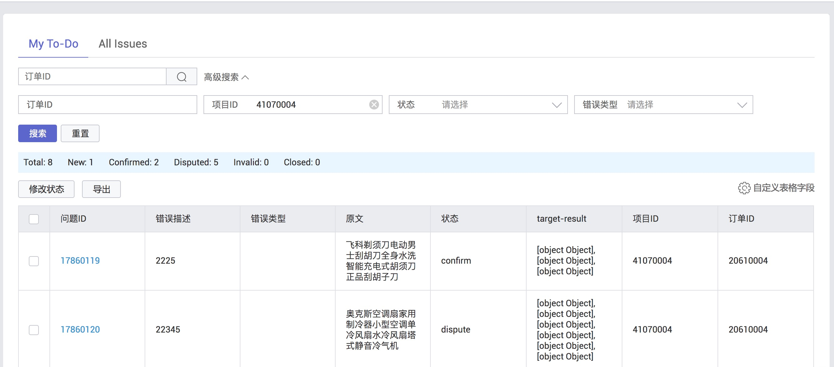Open issue link 17860120

click(x=80, y=330)
